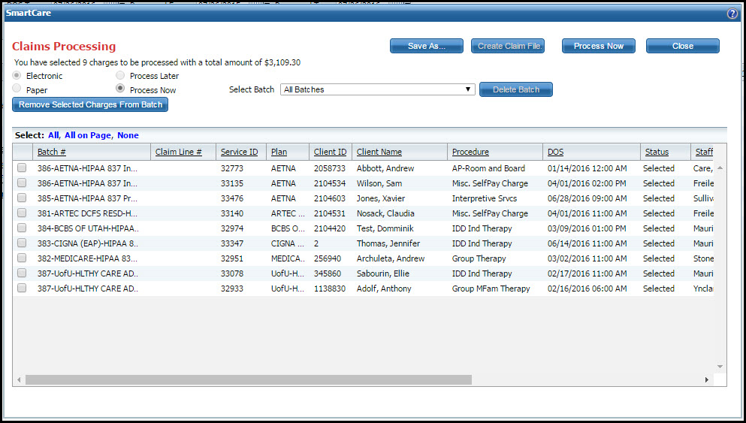
Task: Choose the Process Later option
Action: click(120, 76)
